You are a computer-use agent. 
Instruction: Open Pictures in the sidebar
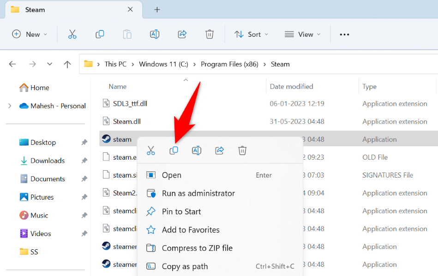[x=36, y=197]
